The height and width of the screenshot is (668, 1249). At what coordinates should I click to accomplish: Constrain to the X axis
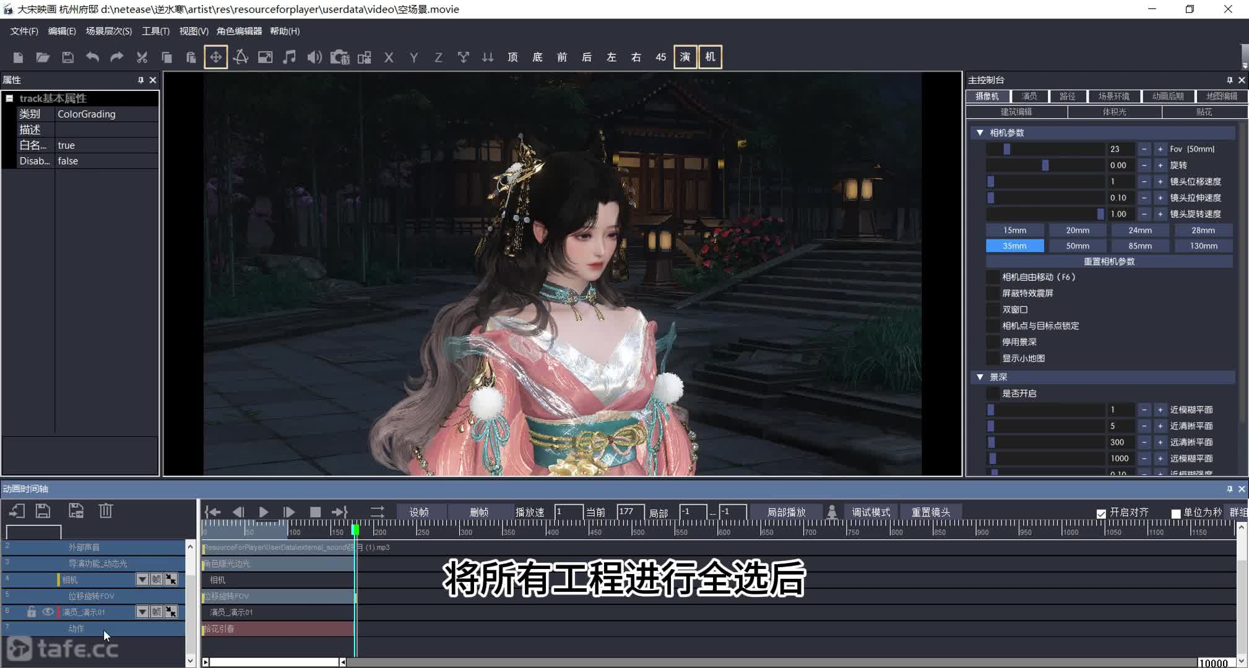pyautogui.click(x=389, y=58)
